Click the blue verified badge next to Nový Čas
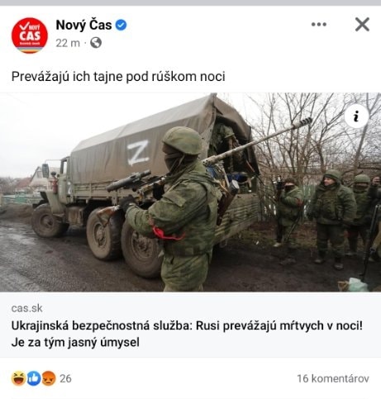The image size is (381, 399). 121,25
